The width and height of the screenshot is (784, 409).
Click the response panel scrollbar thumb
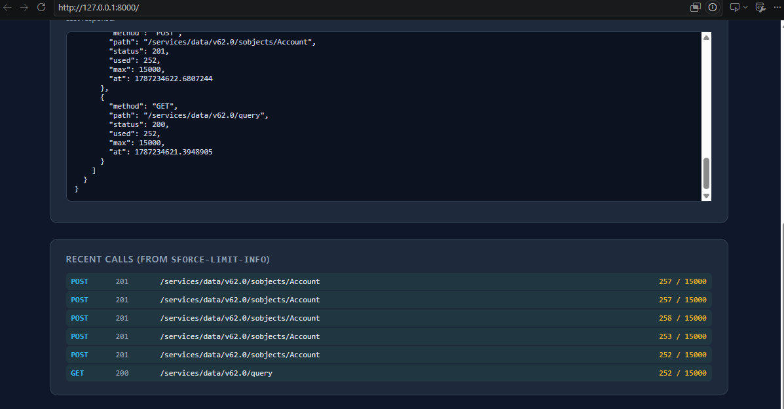(706, 173)
